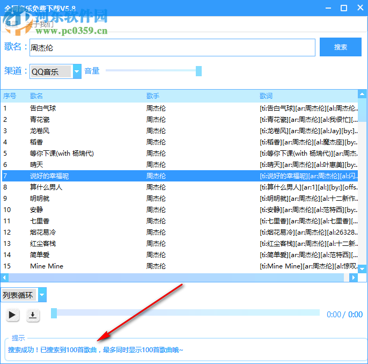Image resolution: width=368 pixels, height=364 pixels.
Task: Close the application window
Action: [360, 8]
